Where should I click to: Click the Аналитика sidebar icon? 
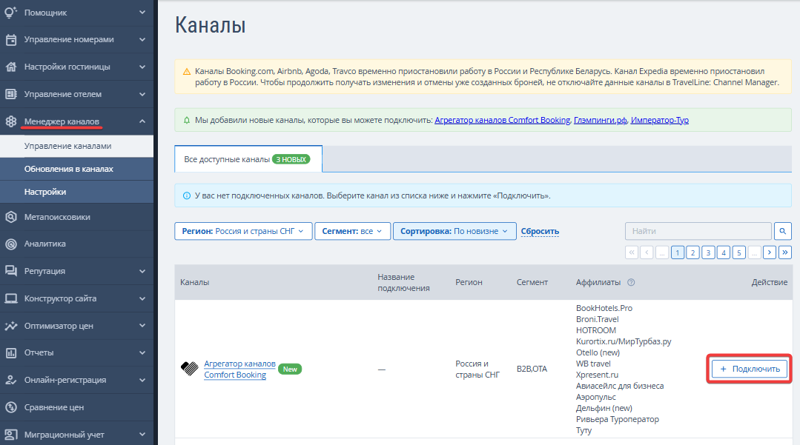click(x=10, y=244)
